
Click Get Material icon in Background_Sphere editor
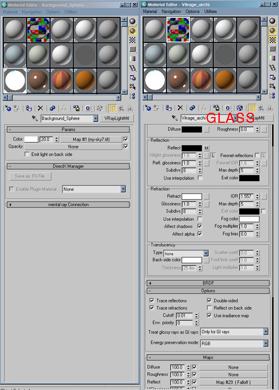pos(8,108)
